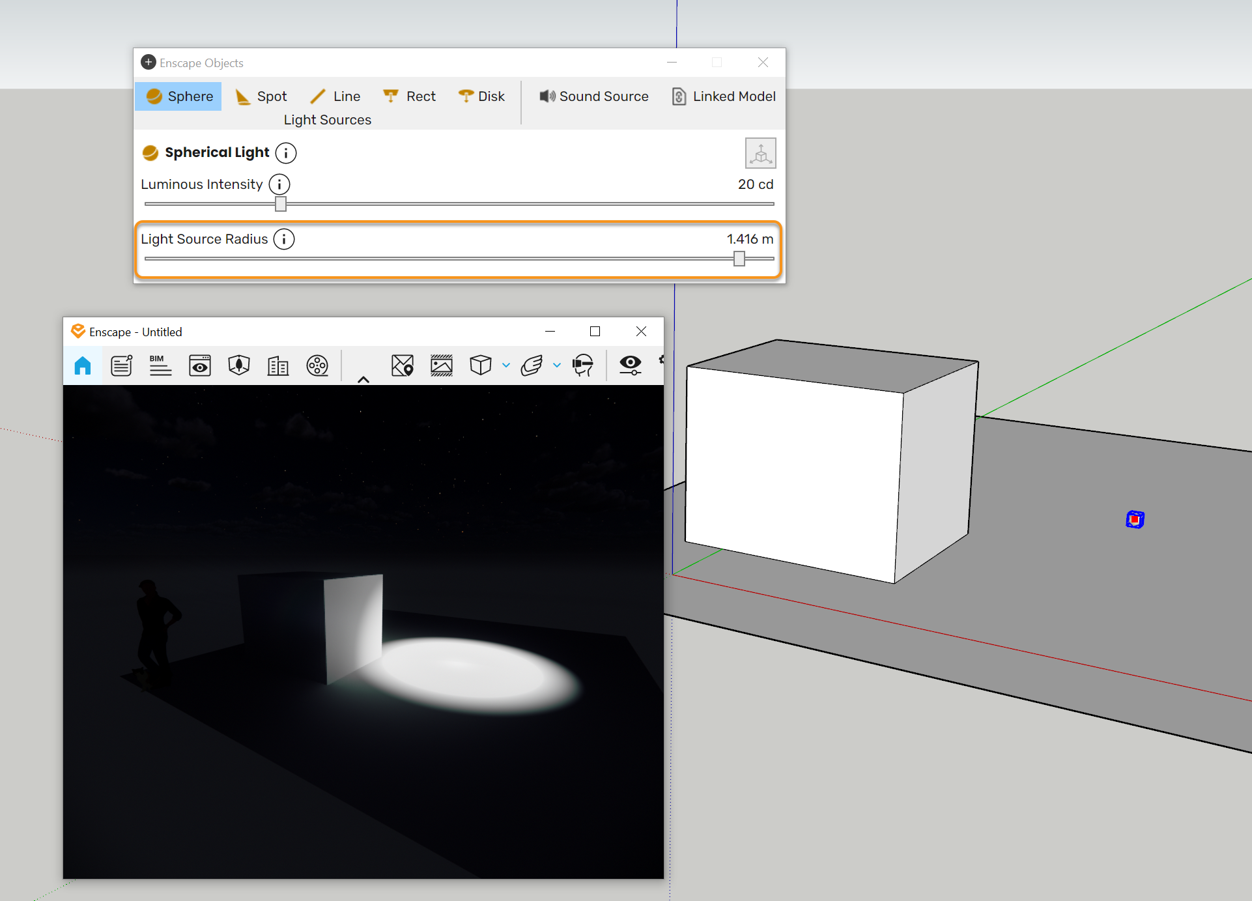Expand the view cube dropdown arrow
The height and width of the screenshot is (901, 1252).
point(506,365)
